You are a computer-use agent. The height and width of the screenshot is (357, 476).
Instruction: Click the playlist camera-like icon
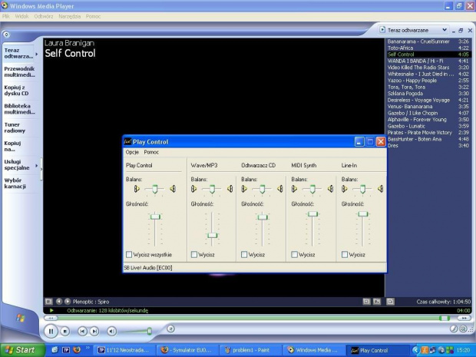[x=390, y=302]
